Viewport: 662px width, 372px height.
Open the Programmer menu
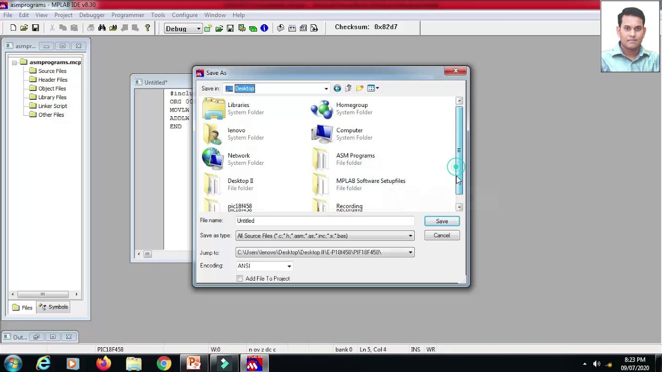(128, 15)
